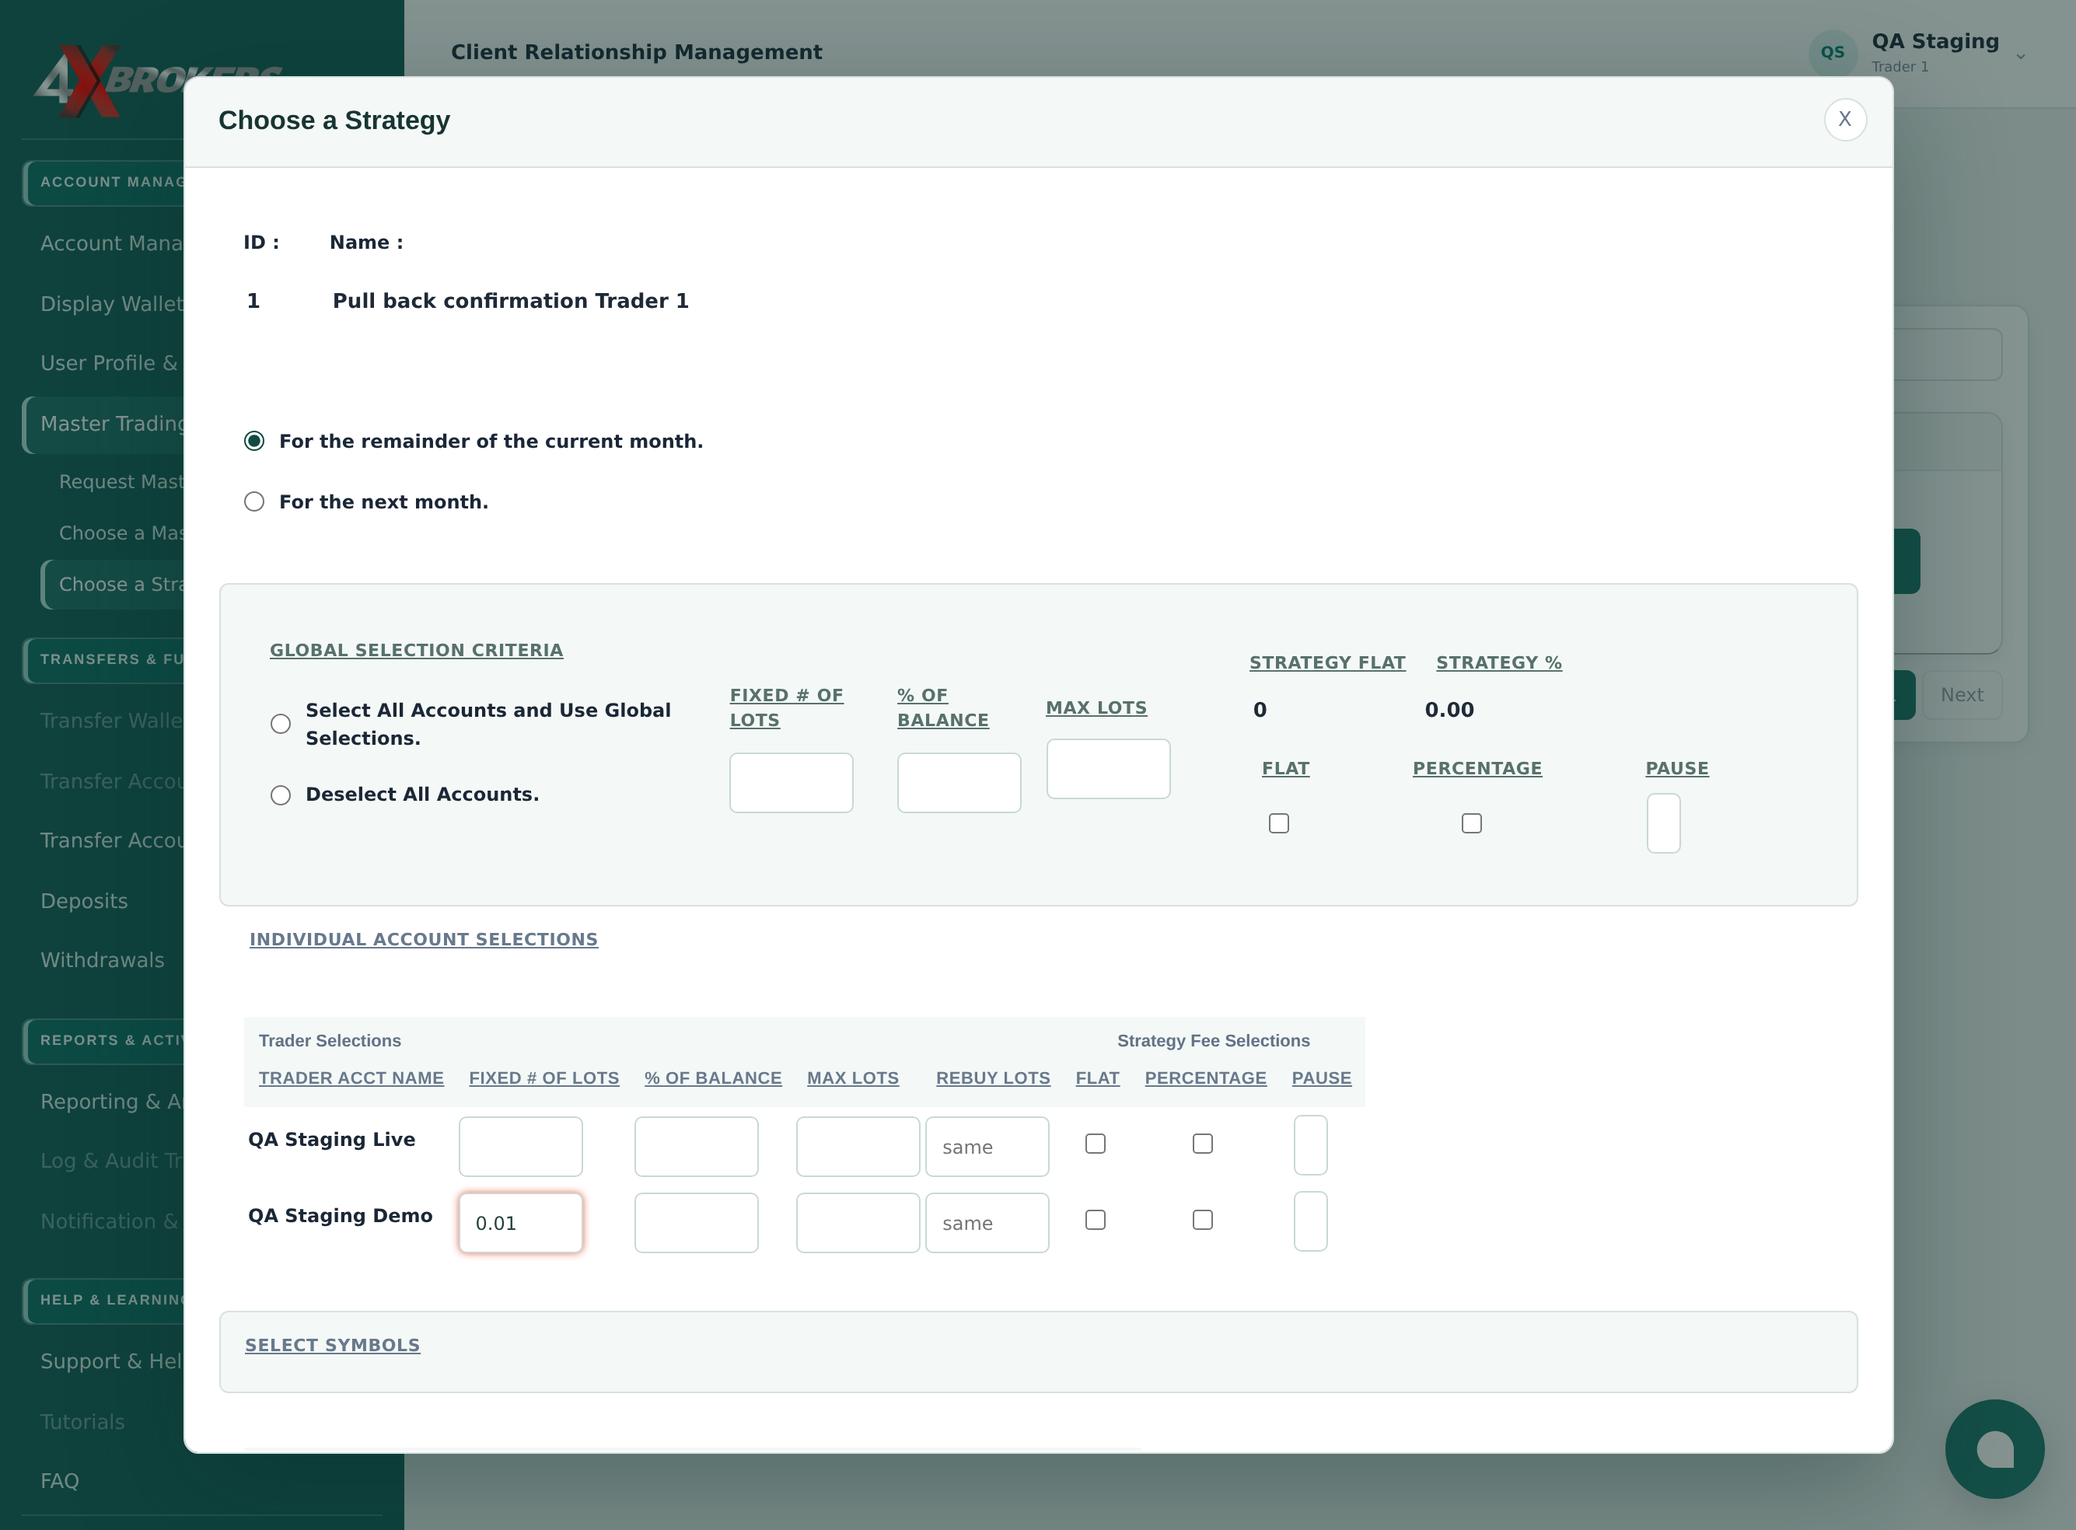The height and width of the screenshot is (1530, 2076).
Task: Check PERCENTAGE for QA Staging Demo
Action: (1202, 1220)
